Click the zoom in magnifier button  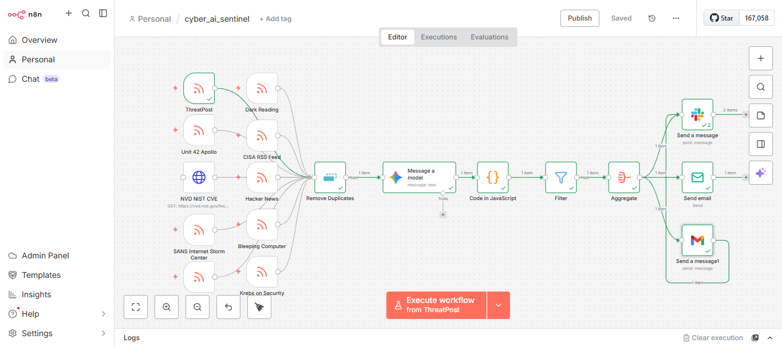tap(167, 307)
